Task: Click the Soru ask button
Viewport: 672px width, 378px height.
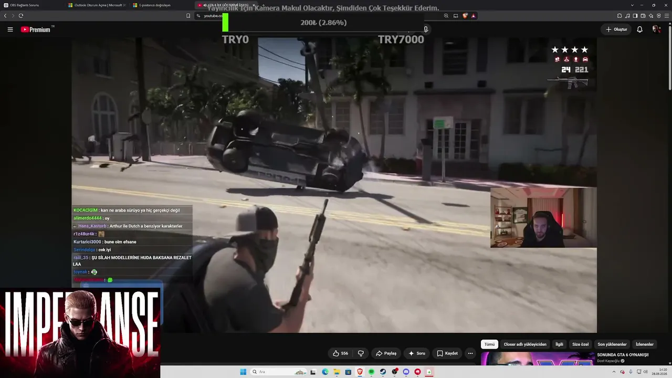Action: [417, 353]
